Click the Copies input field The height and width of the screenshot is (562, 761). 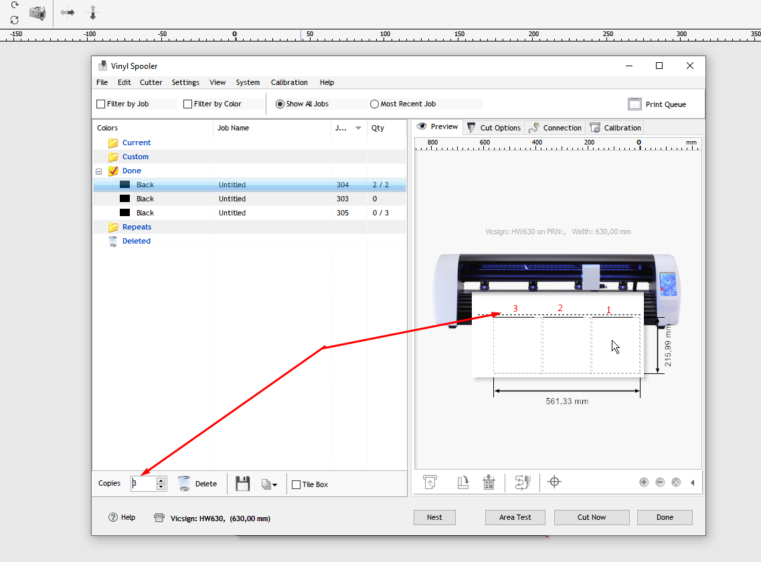click(143, 483)
